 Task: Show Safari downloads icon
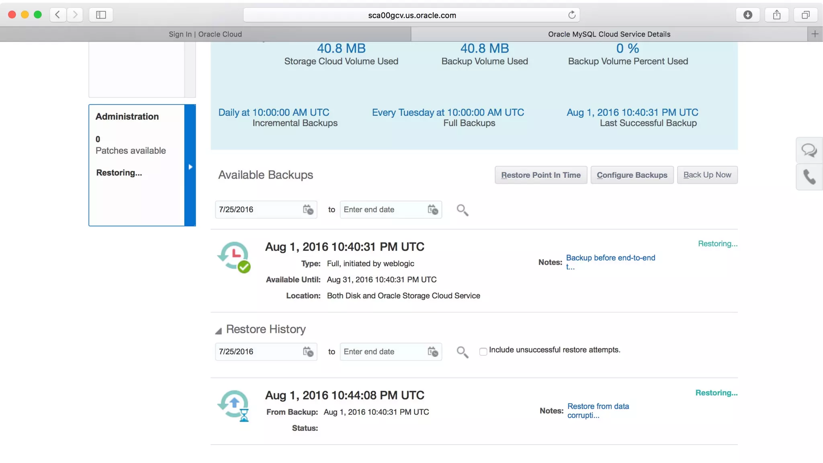(747, 15)
